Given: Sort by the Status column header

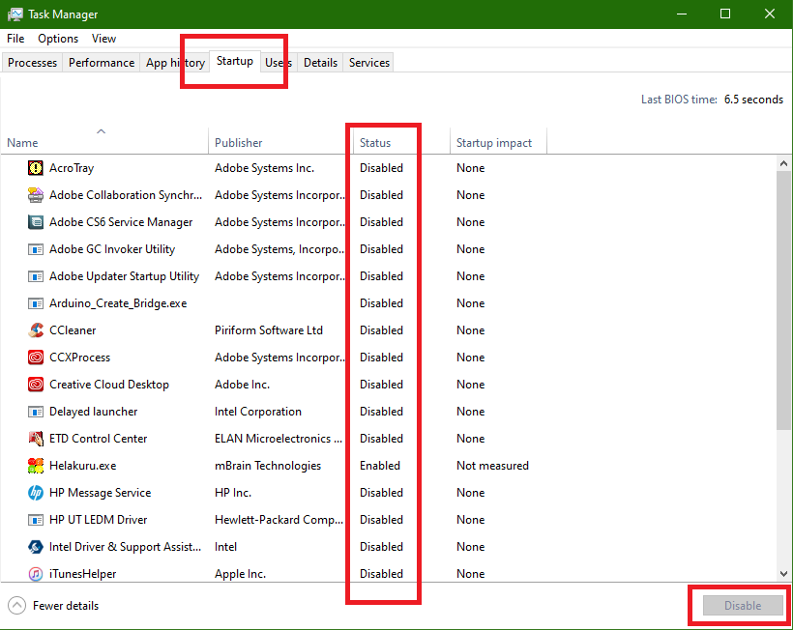Looking at the screenshot, I should (x=401, y=141).
